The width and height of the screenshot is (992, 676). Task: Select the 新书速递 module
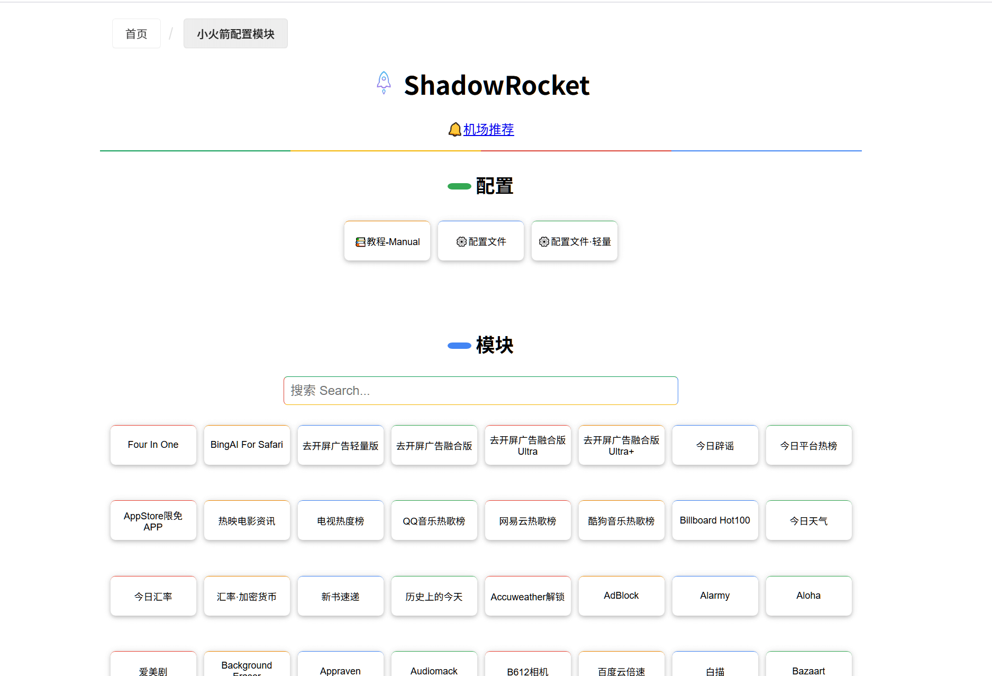pyautogui.click(x=341, y=596)
